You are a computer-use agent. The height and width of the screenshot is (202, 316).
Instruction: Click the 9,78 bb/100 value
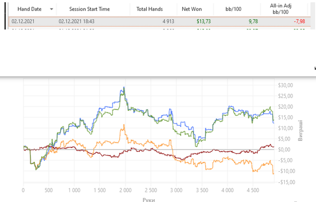(253, 21)
